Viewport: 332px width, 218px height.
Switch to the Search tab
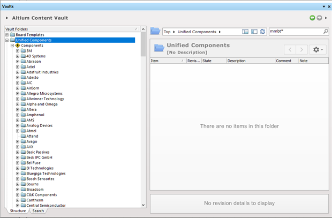click(x=38, y=211)
